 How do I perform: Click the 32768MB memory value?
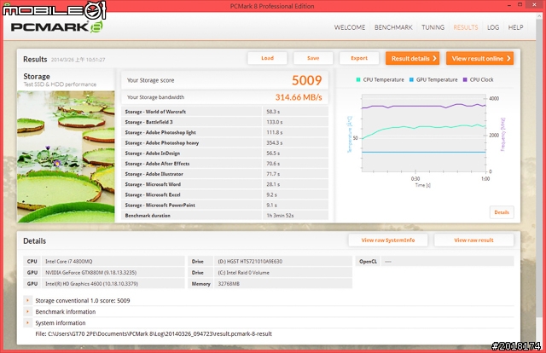pos(229,284)
